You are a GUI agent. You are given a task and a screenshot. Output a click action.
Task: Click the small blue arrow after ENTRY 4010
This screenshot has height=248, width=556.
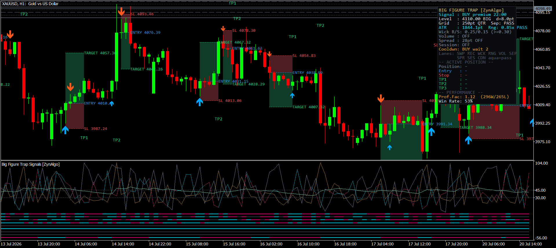point(112,103)
